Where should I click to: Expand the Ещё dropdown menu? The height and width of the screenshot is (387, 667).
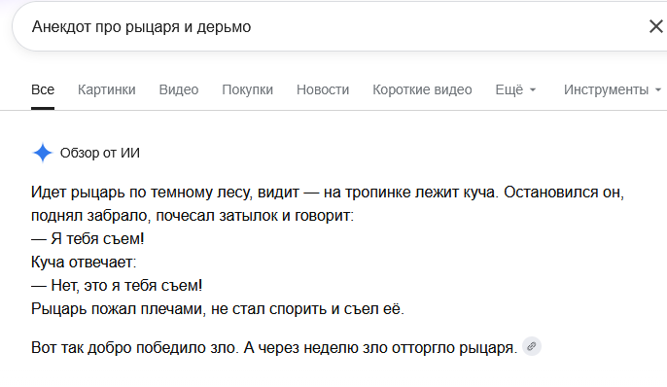click(x=515, y=89)
